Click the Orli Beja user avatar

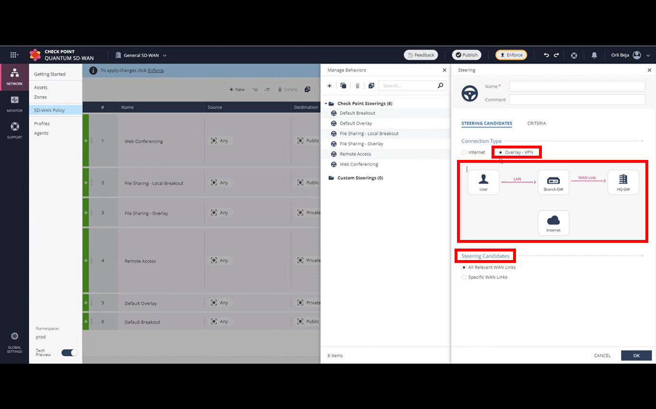click(637, 55)
